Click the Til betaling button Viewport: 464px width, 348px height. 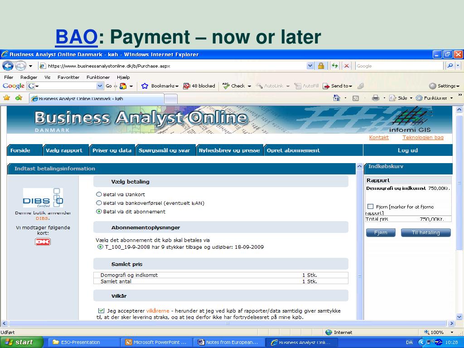click(425, 232)
